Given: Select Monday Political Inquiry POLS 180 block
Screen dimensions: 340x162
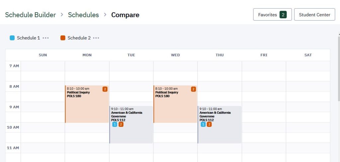Looking at the screenshot, I should (x=87, y=104).
